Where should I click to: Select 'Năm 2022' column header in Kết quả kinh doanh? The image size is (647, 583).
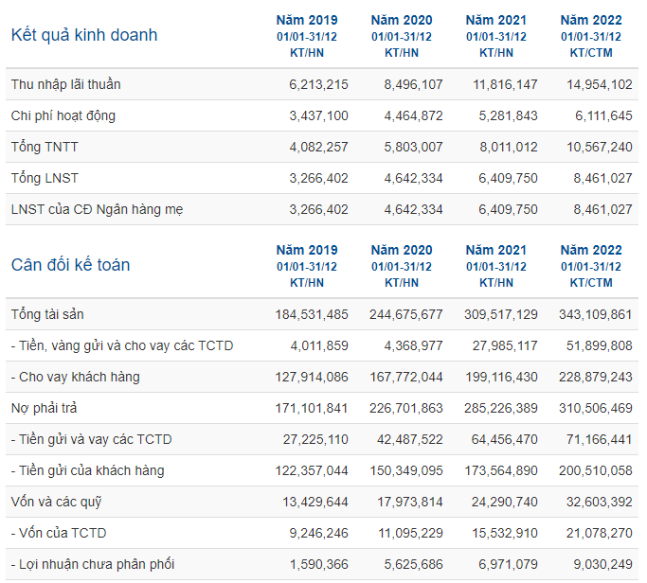coord(591,20)
